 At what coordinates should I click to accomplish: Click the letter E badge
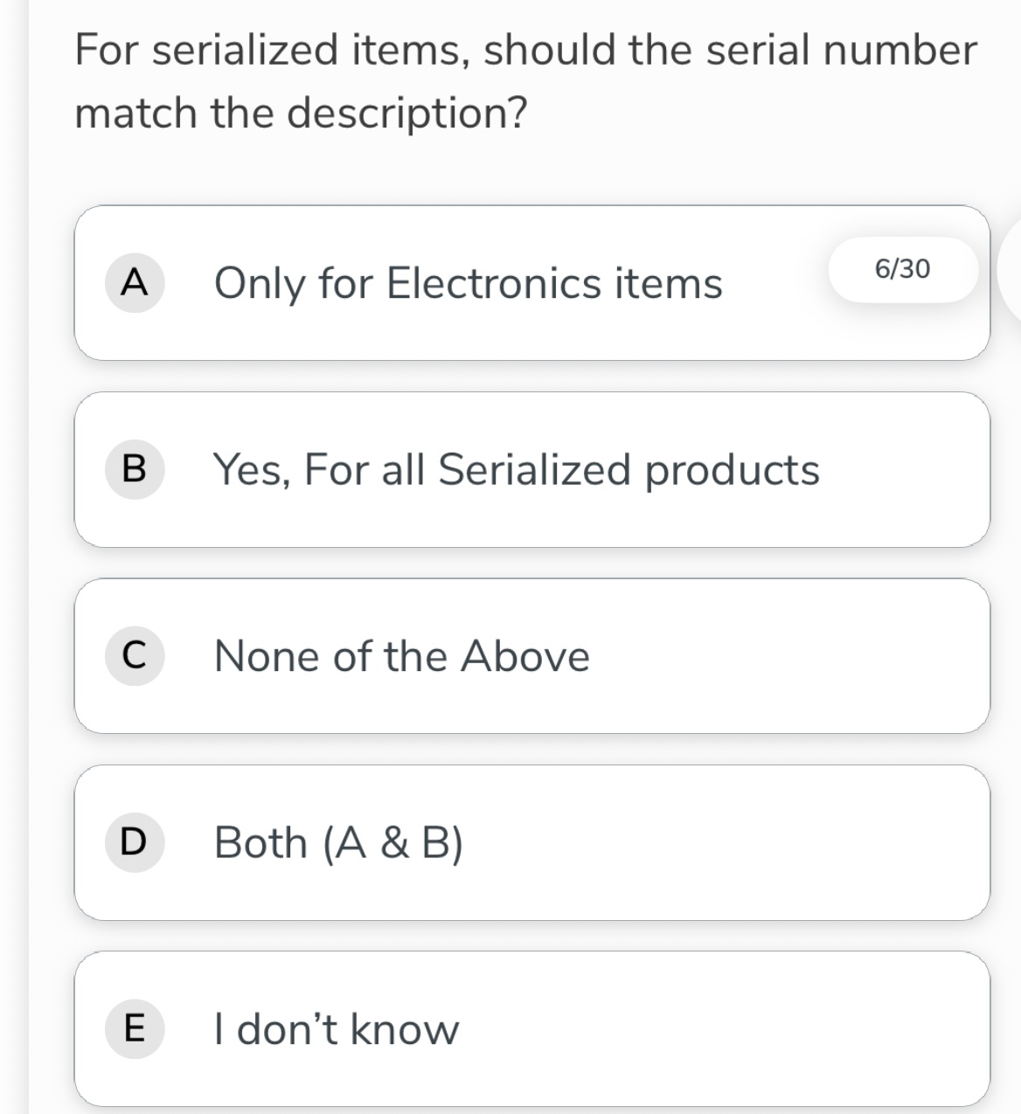click(134, 1028)
